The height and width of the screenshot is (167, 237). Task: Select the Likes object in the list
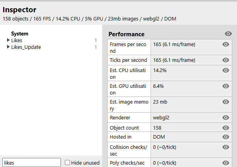(17, 41)
